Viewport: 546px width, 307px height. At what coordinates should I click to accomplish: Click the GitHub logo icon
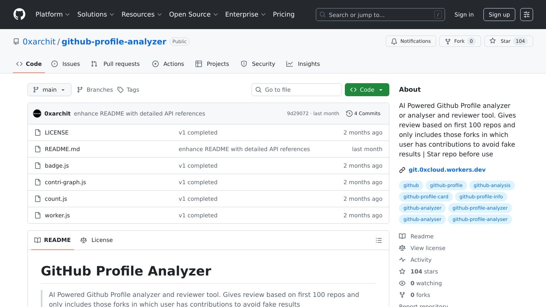point(19,15)
